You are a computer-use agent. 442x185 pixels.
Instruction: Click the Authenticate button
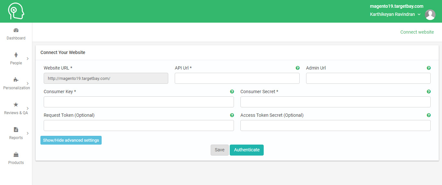[x=247, y=150]
